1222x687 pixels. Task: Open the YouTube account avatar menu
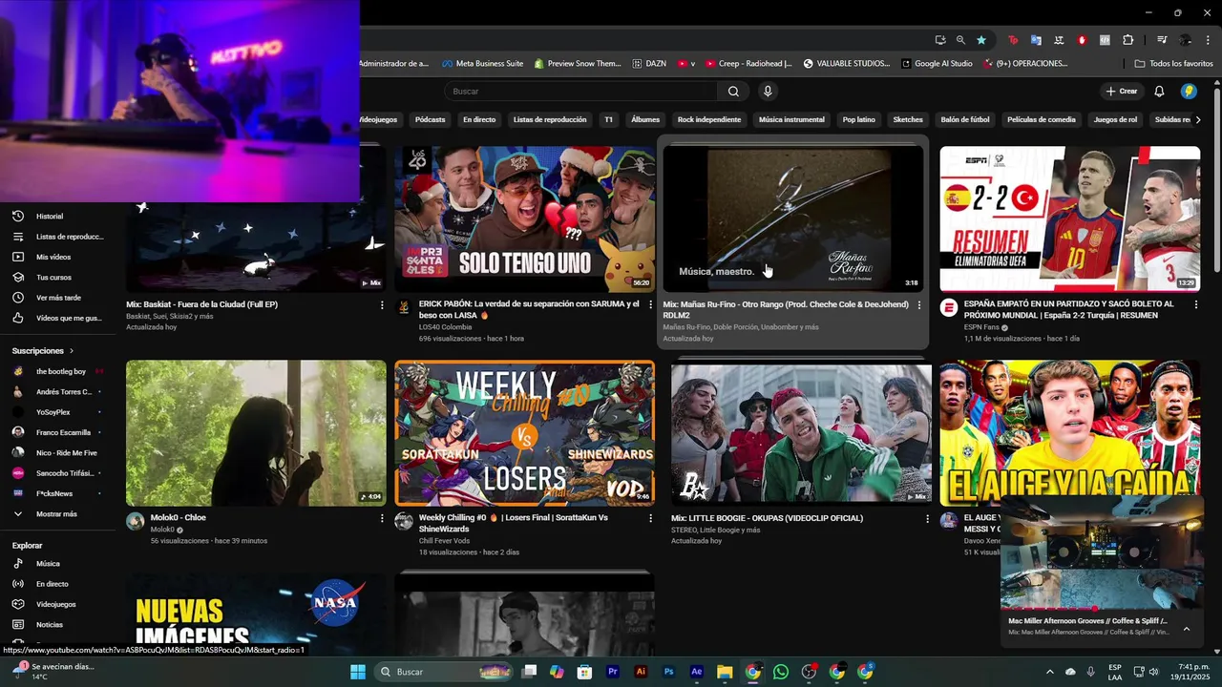[x=1189, y=92]
